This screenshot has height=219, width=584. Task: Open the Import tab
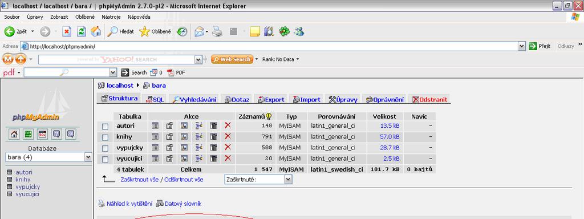(306, 99)
